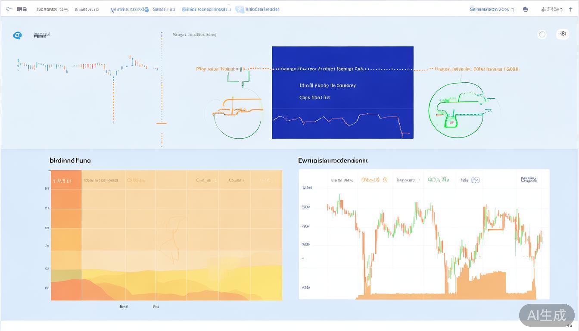Viewport: 579px width, 331px height.
Task: Click the 'Cops' text line in blue panel
Action: (x=314, y=97)
